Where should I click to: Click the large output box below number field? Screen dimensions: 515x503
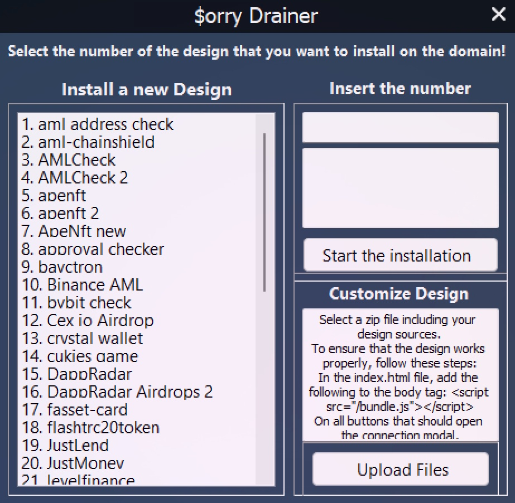tap(401, 188)
